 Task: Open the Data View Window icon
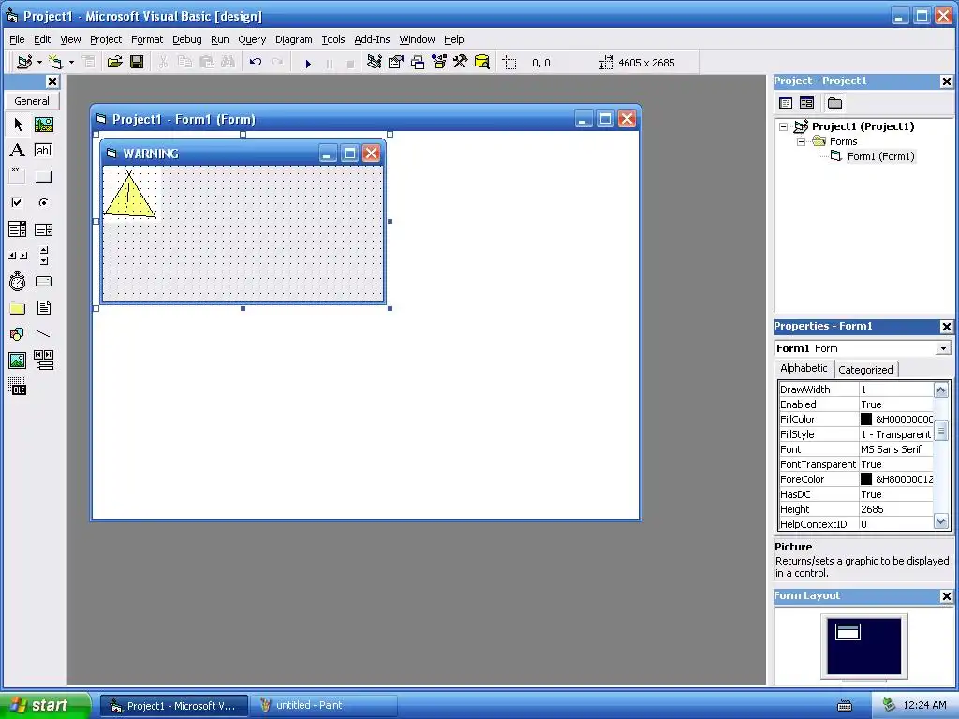click(482, 63)
